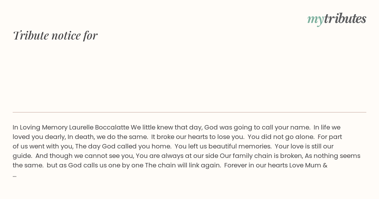
Task: Click "You are always at our side"
Action: (177, 156)
